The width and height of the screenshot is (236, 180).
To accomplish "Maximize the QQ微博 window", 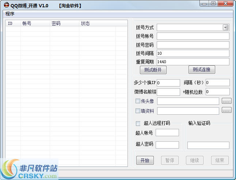I will pyautogui.click(x=213, y=3).
